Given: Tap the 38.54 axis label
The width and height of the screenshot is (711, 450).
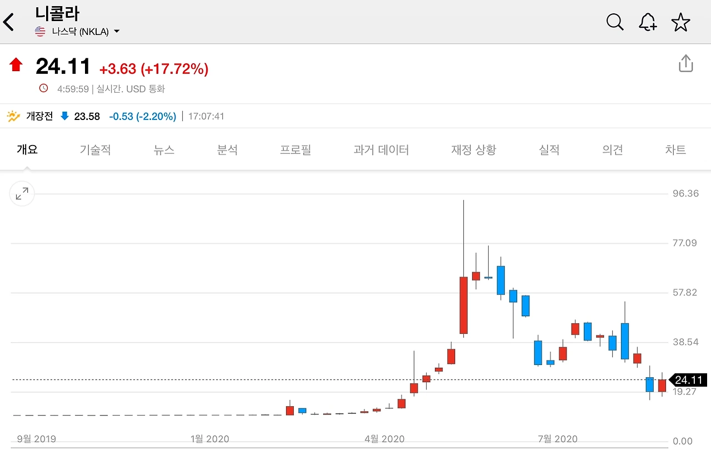Looking at the screenshot, I should click(x=685, y=342).
